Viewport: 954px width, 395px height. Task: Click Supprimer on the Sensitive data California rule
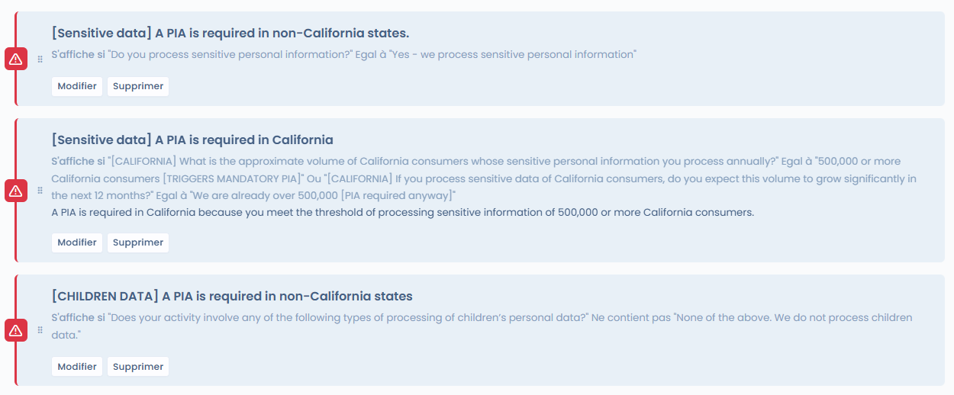coord(138,242)
